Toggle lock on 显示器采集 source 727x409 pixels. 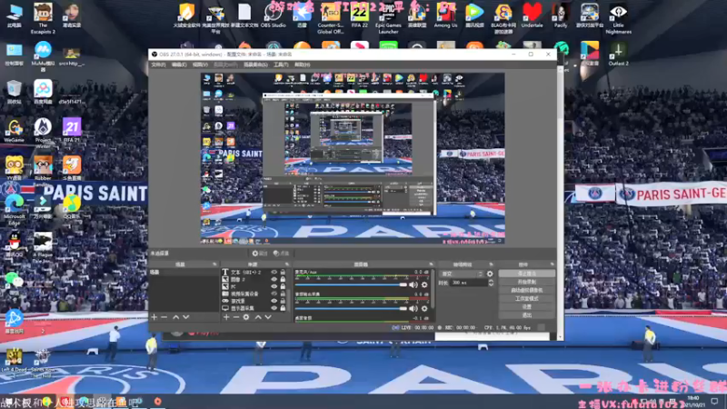(283, 308)
